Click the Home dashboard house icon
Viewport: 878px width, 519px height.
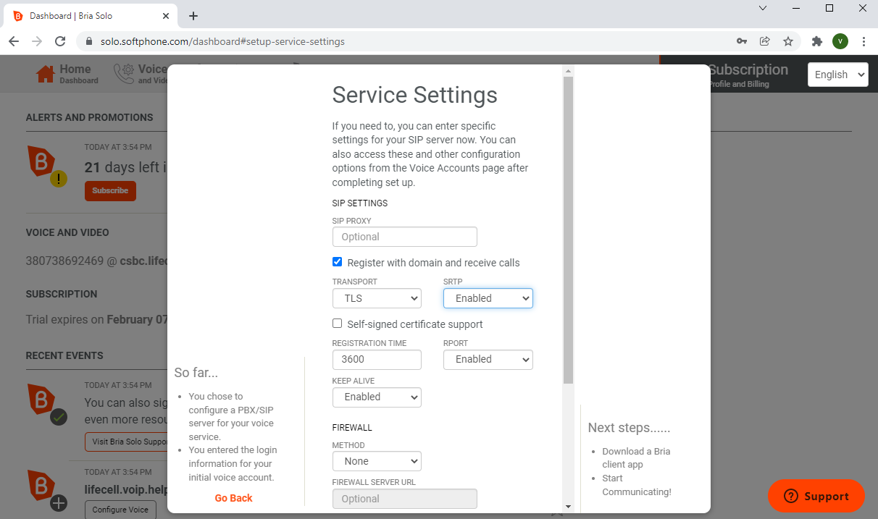click(x=46, y=74)
